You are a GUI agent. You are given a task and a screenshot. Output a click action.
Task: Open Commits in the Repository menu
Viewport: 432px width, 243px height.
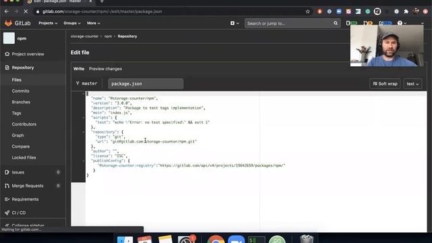click(x=20, y=91)
